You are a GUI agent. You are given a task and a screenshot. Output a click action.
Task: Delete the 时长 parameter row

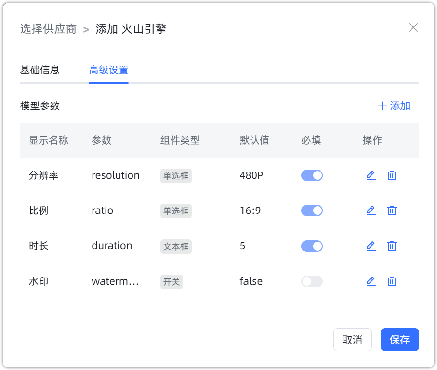pyautogui.click(x=392, y=246)
